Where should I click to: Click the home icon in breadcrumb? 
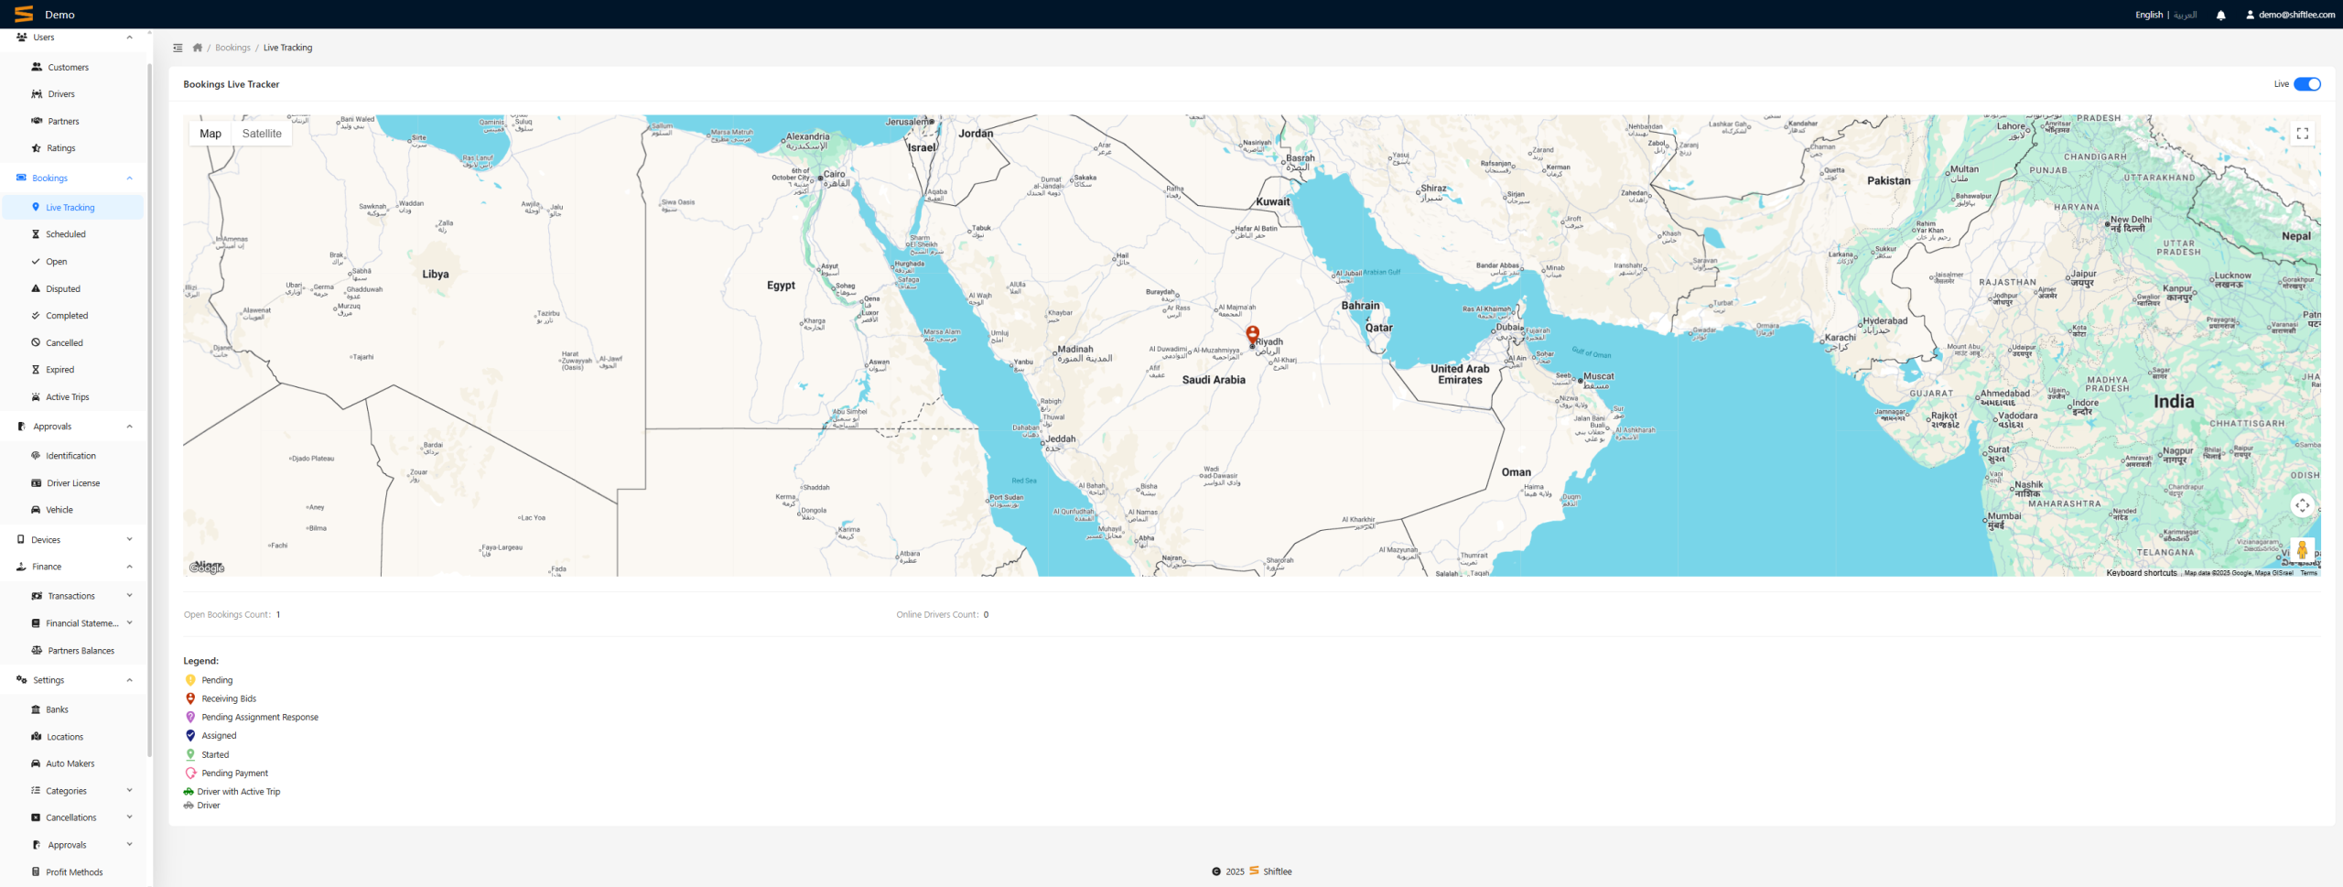197,48
